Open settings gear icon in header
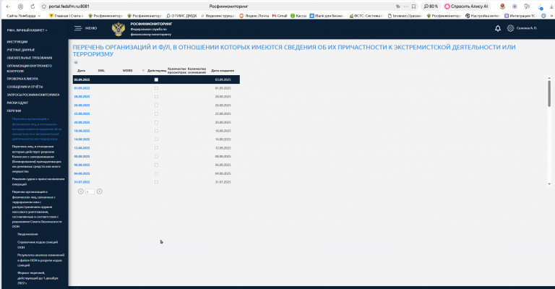 point(510,28)
